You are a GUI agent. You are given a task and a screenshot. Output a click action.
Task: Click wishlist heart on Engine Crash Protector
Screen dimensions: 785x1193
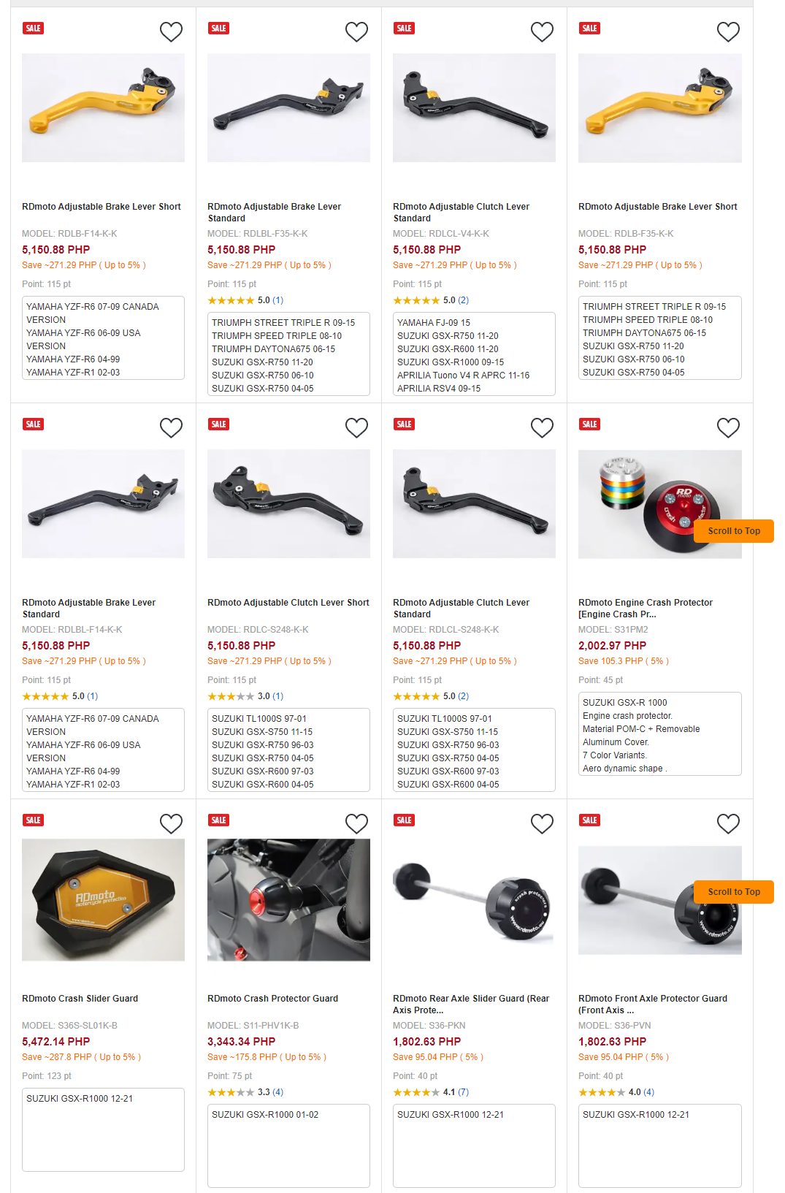tap(728, 427)
